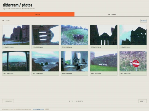Click the refresh link
The height and width of the screenshot is (111, 149).
coord(143,21)
